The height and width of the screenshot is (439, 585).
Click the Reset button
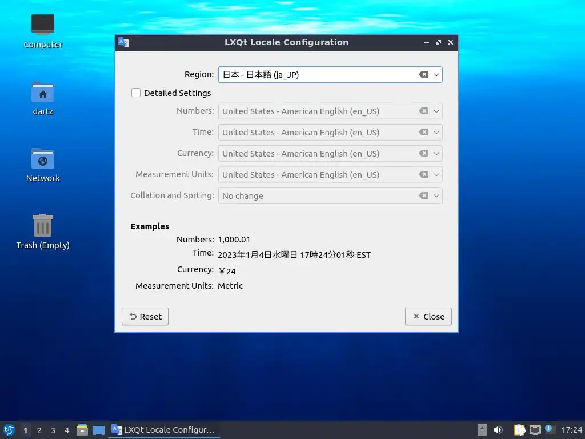tap(145, 317)
